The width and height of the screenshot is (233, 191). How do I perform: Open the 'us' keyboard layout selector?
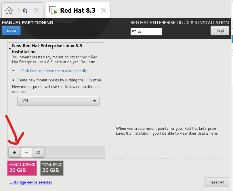[x=146, y=32]
